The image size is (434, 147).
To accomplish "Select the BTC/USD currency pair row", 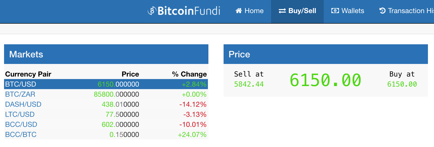I will pyautogui.click(x=106, y=84).
